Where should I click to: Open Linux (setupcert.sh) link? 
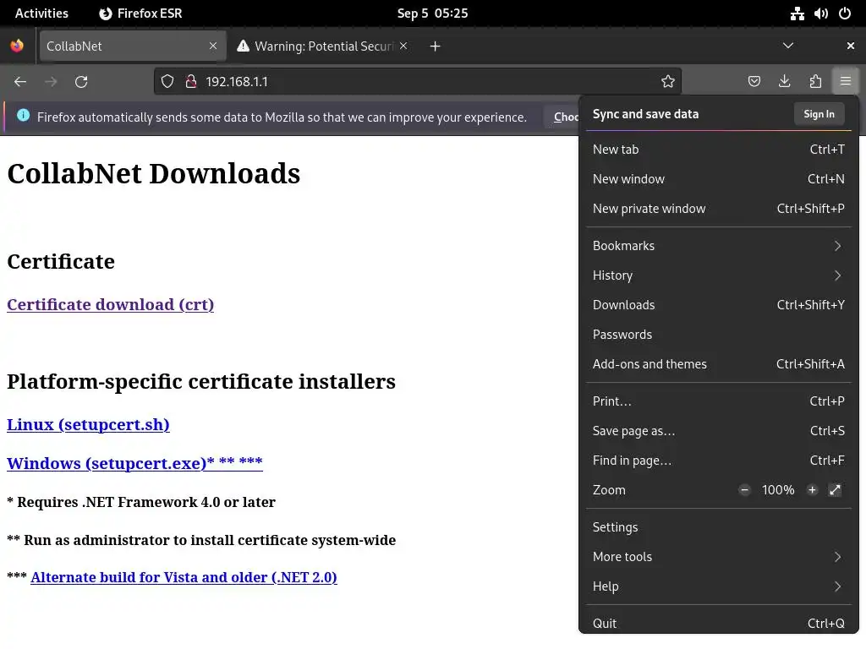(x=88, y=425)
